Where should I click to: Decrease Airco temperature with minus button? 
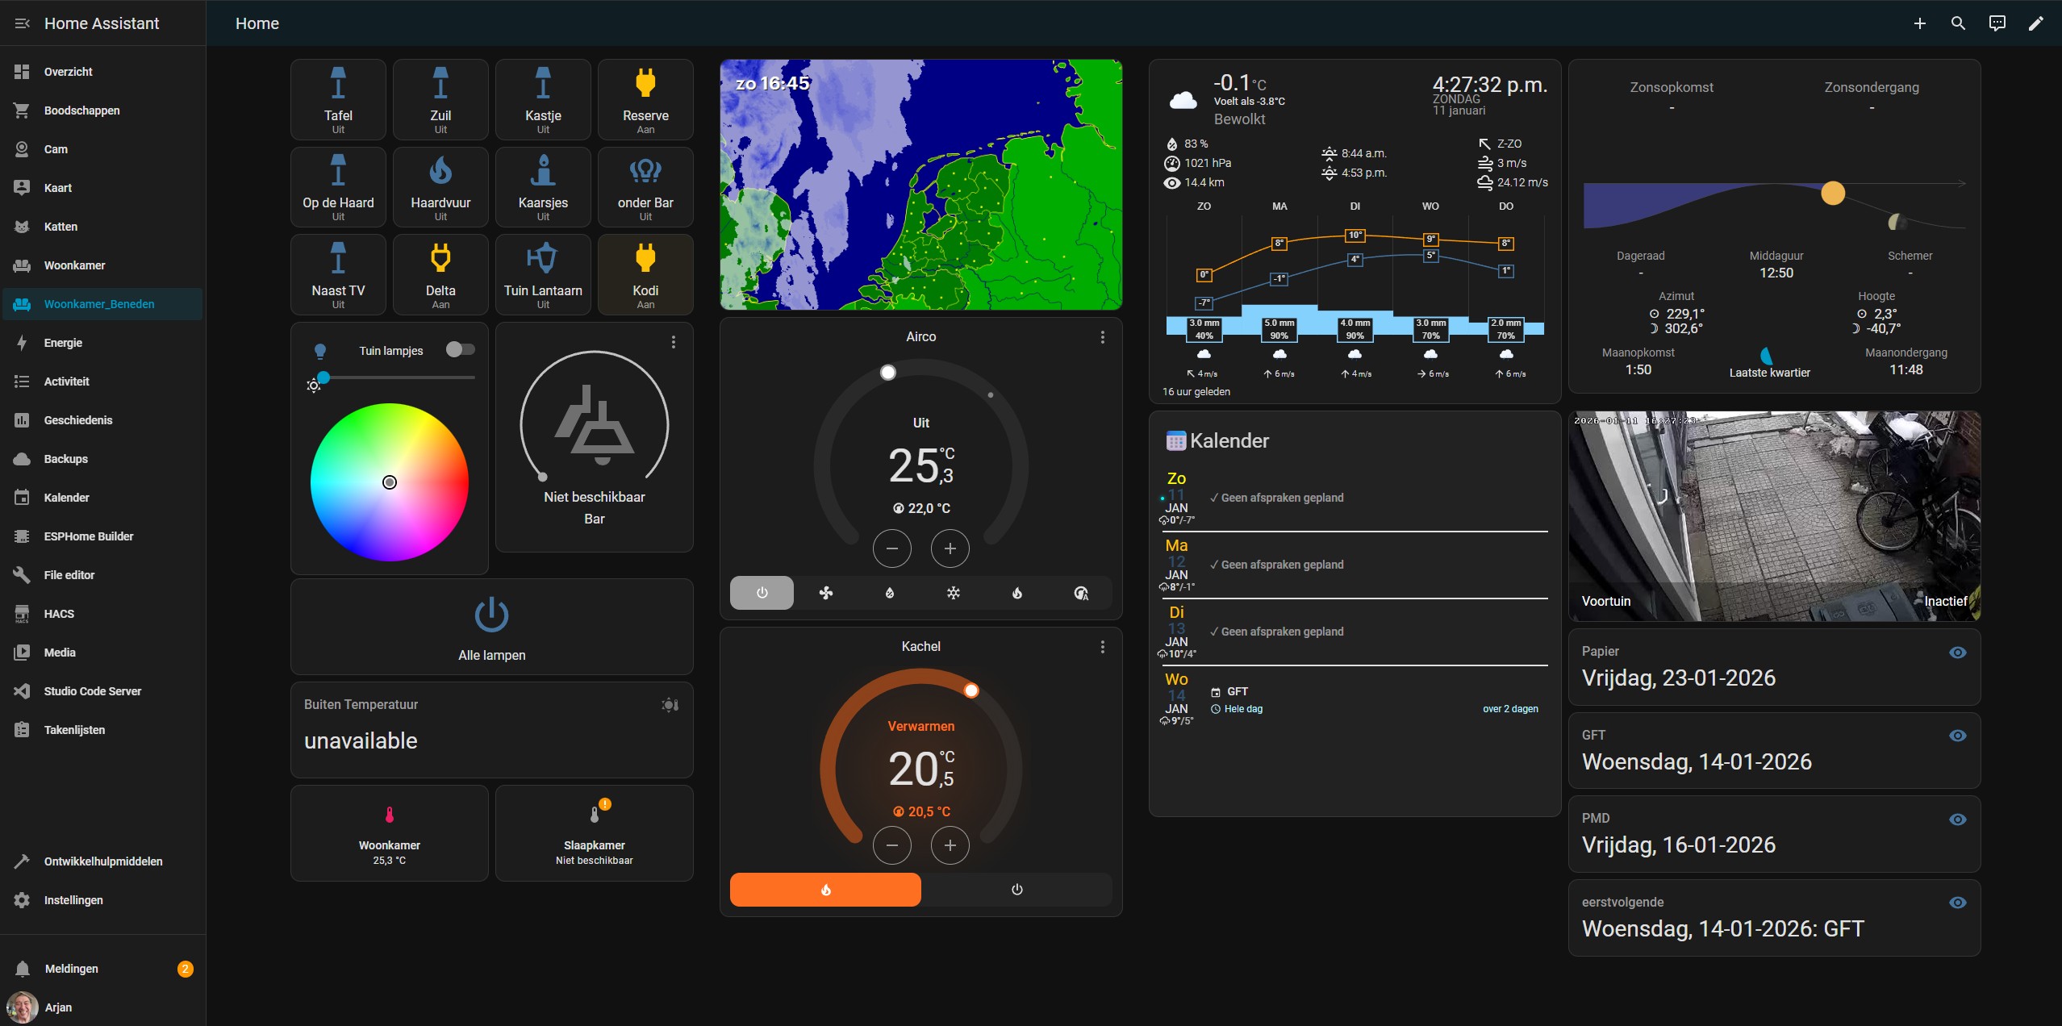[891, 548]
